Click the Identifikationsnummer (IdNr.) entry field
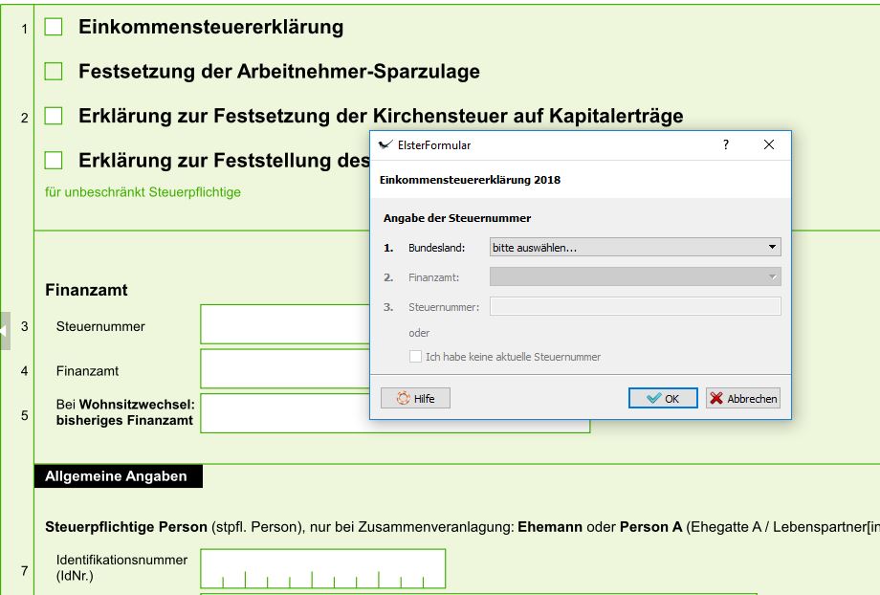The width and height of the screenshot is (880, 595). coord(322,568)
